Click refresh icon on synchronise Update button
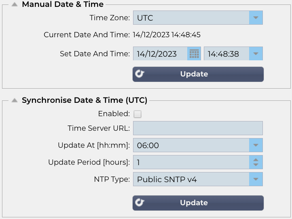Image resolution: width=292 pixels, height=219 pixels. [140, 203]
